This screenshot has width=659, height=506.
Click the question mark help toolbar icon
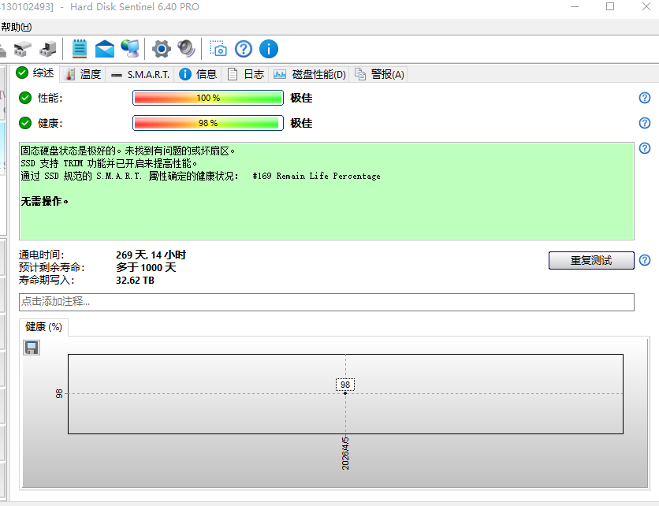[x=244, y=49]
